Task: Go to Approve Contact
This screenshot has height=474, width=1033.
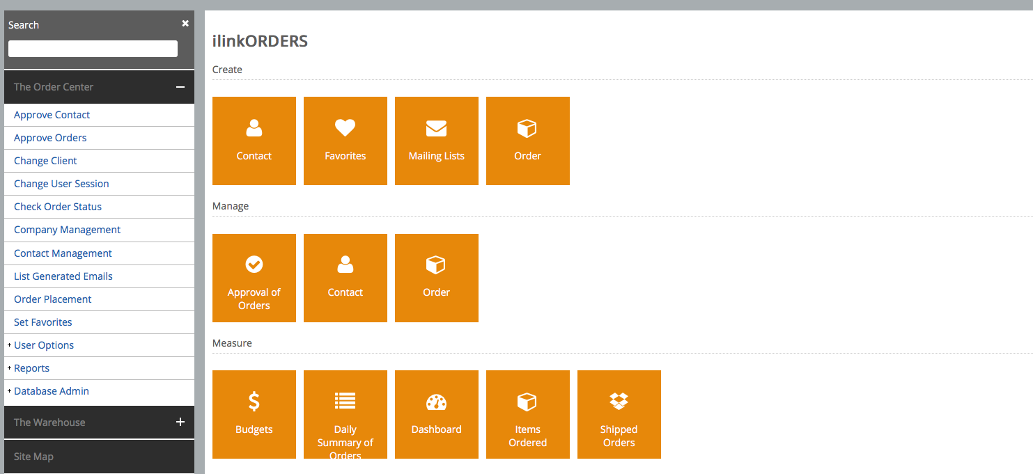Action: tap(52, 115)
